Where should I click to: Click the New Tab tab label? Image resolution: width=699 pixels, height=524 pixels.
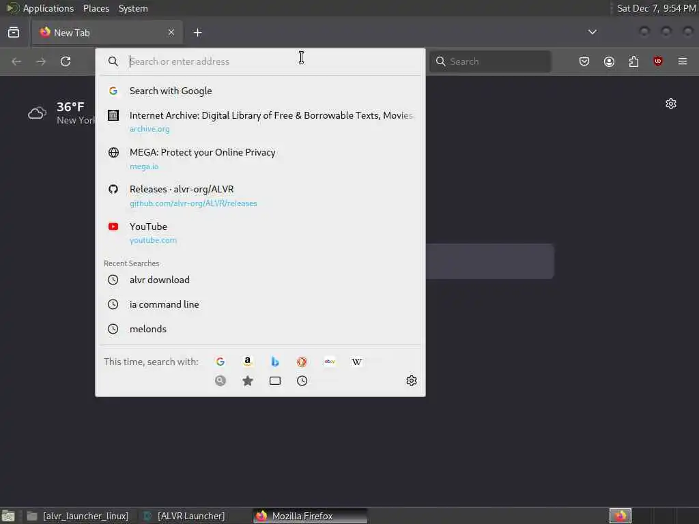(72, 33)
